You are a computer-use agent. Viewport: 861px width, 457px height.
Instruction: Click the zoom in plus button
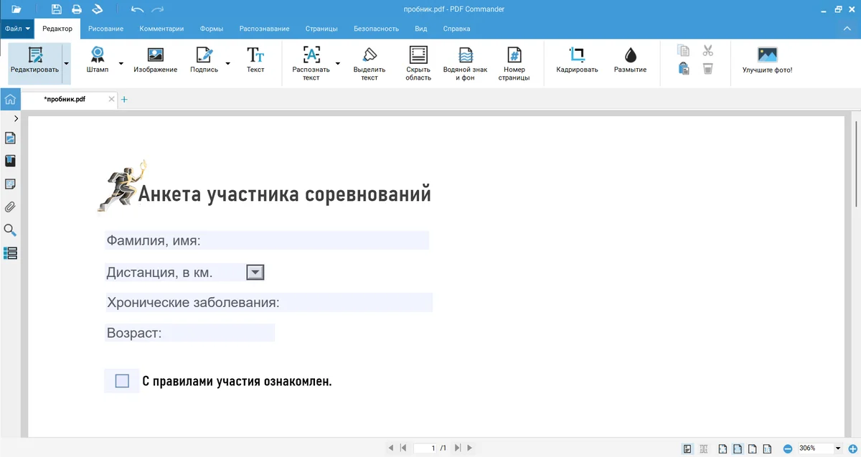pyautogui.click(x=853, y=448)
